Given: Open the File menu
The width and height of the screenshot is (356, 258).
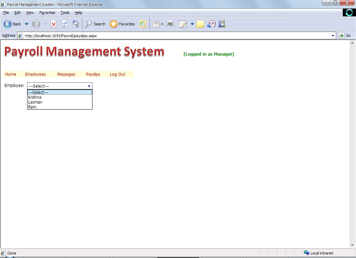Looking at the screenshot, I should (x=6, y=13).
